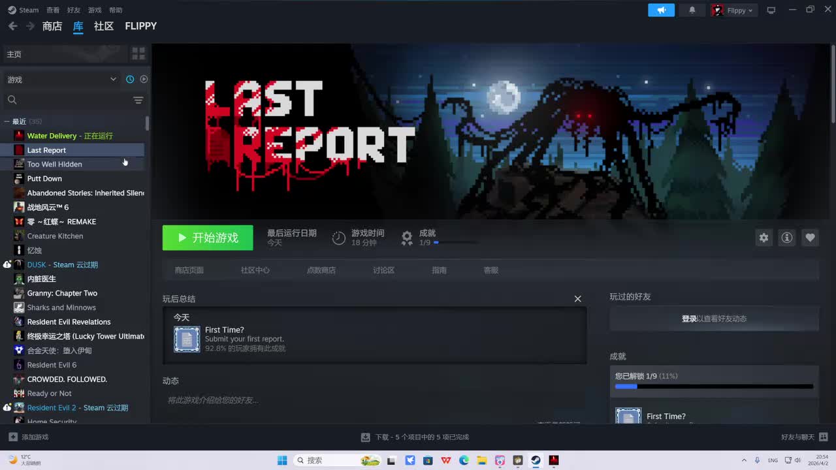The width and height of the screenshot is (836, 470).
Task: Go to the 商店 tab
Action: point(52,26)
